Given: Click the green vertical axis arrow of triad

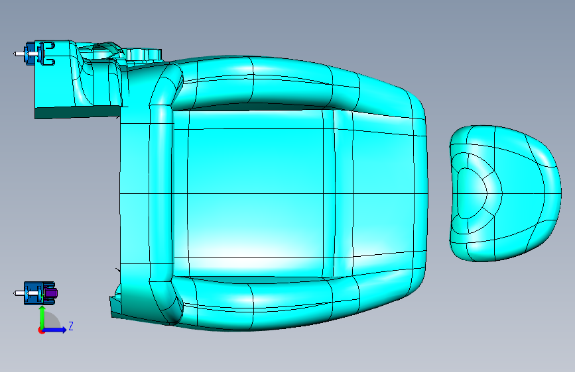Looking at the screenshot, I should 42,316.
